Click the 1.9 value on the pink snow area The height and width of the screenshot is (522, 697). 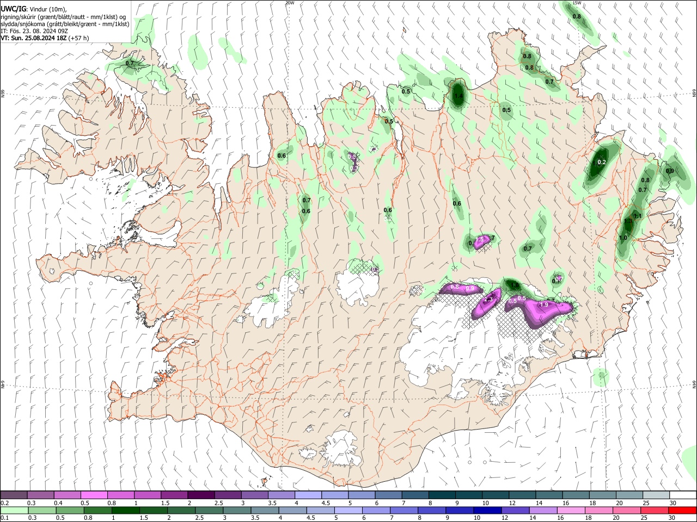click(x=544, y=305)
